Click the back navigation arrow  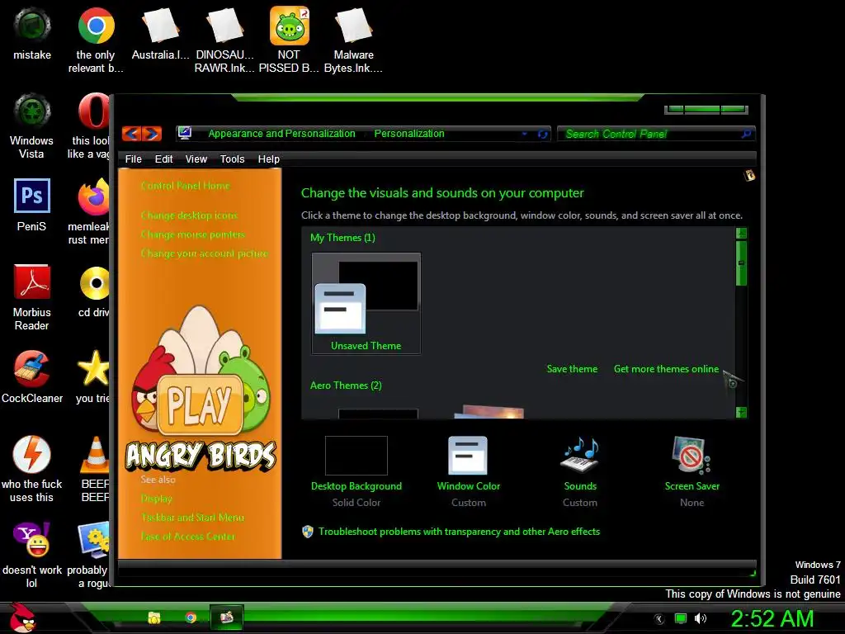(131, 134)
